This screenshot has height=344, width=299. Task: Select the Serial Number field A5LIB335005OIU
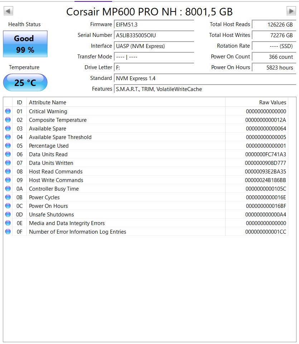tap(154, 35)
